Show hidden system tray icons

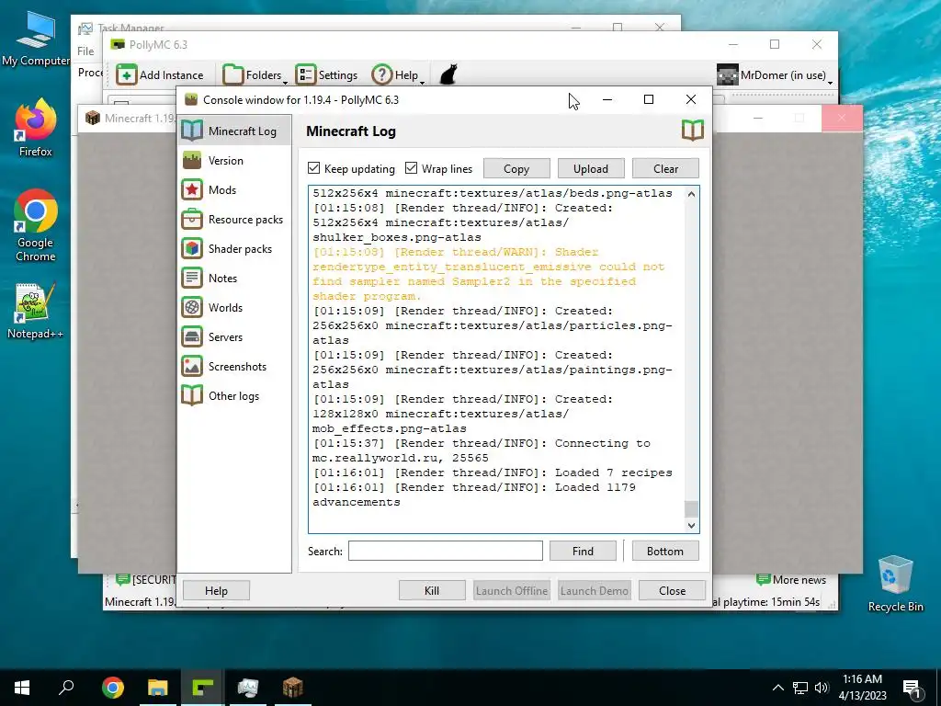pos(777,688)
